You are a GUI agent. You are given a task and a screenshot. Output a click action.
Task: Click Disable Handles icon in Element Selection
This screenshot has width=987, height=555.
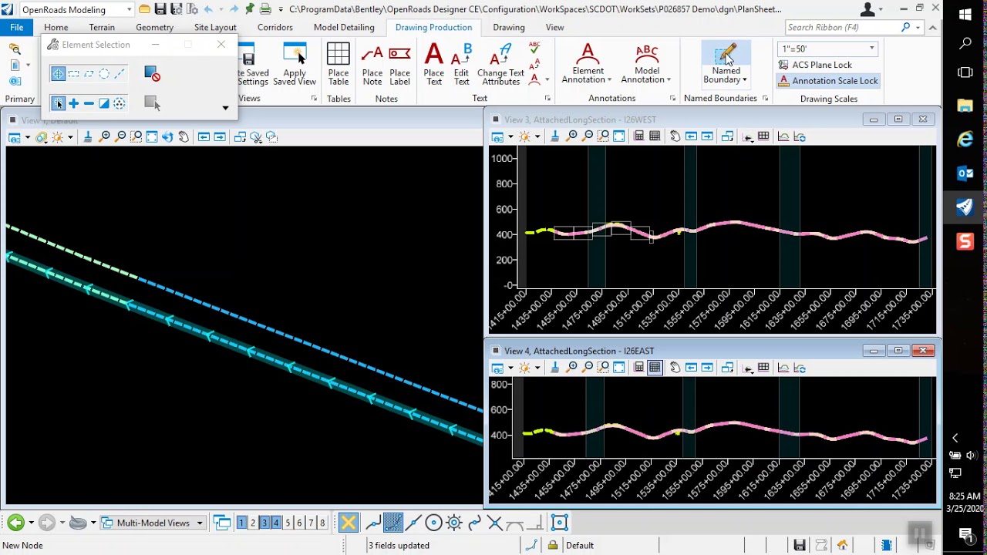[152, 74]
